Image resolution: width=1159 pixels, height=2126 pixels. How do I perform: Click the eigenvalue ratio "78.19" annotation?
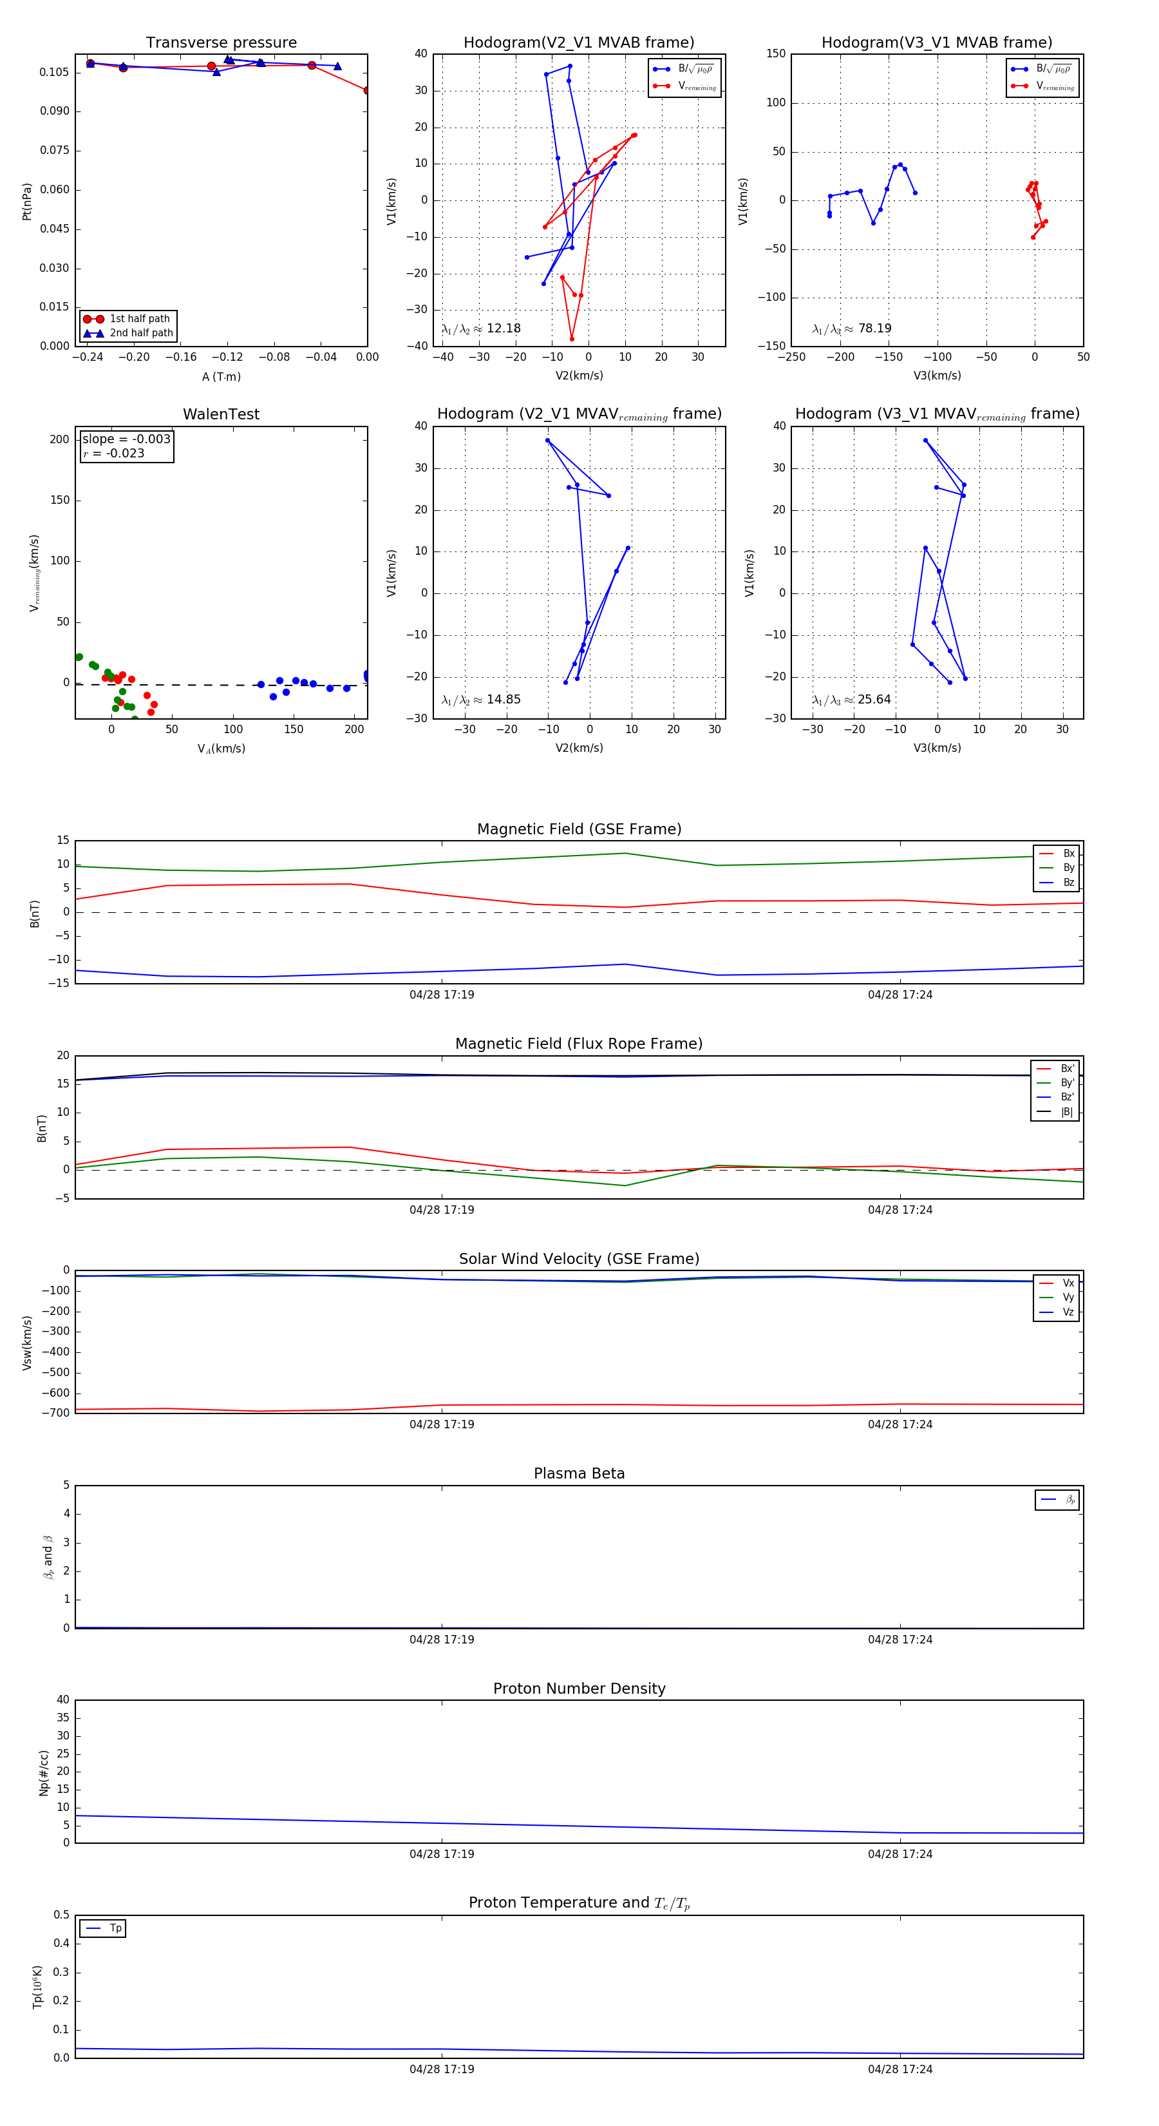(851, 329)
